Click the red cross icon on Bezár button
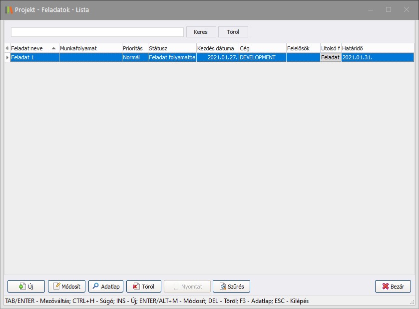Viewport: 419px width, 309px height. [x=385, y=287]
